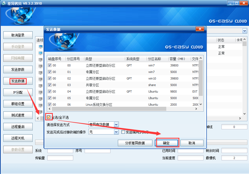The width and height of the screenshot is (249, 174).
Task: Click the 分区名称 column header
Action: point(154,59)
